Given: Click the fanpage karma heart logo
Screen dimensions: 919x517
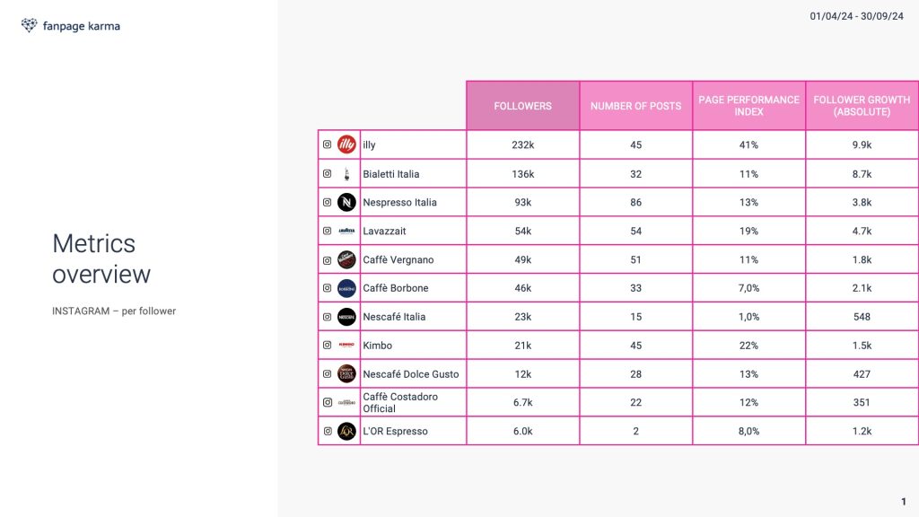Looking at the screenshot, I should pos(29,25).
